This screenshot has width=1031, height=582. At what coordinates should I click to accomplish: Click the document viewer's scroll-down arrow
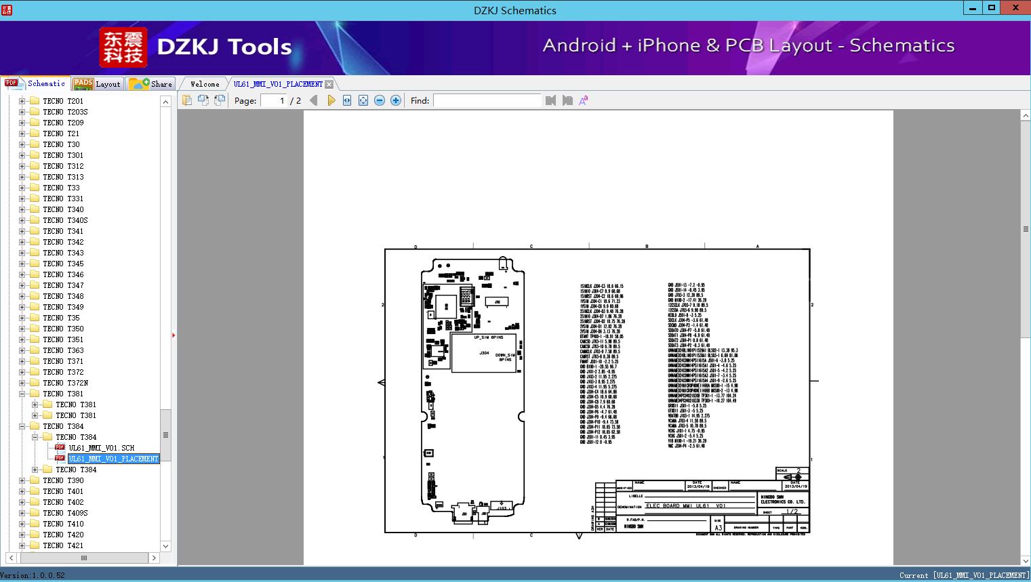click(1026, 560)
